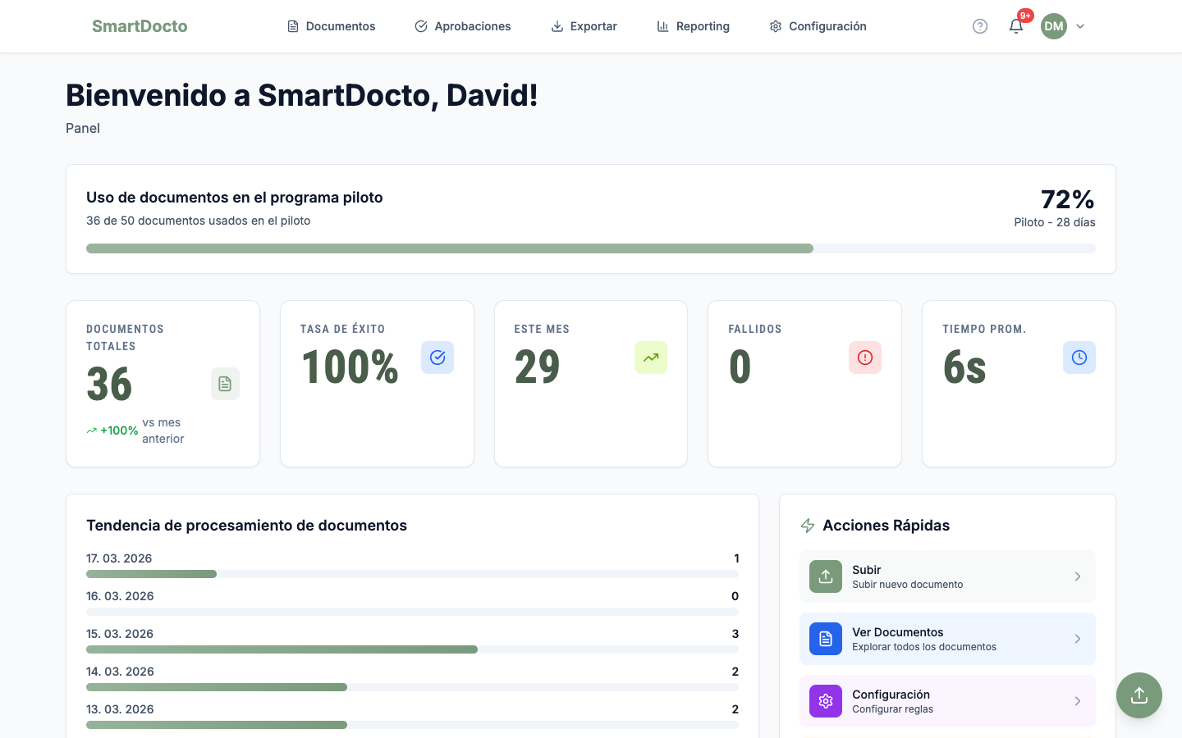
Task: Click the pilot usage progress bar
Action: coord(590,248)
